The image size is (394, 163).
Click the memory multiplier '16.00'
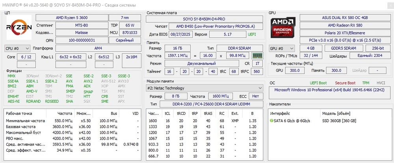(x=208, y=56)
